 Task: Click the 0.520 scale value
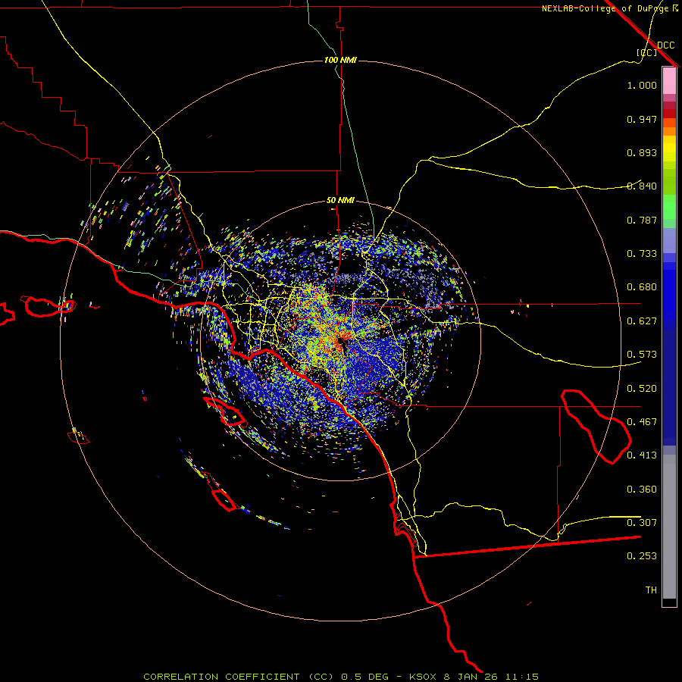642,389
